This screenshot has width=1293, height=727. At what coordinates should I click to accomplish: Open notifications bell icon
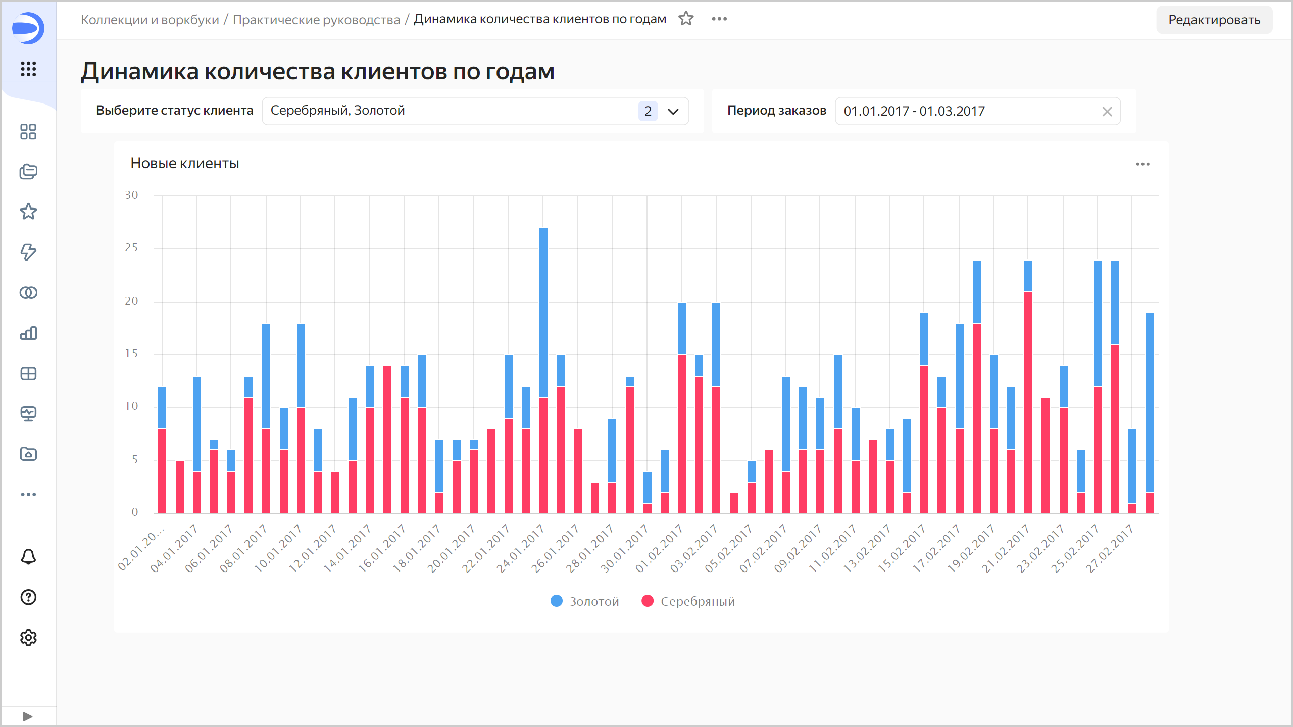point(28,557)
